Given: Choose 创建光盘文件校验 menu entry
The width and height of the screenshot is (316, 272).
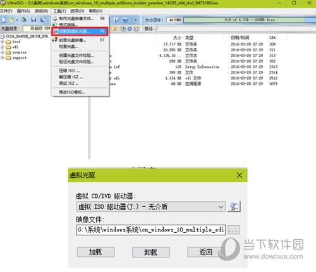Looking at the screenshot, I should pos(80,55).
